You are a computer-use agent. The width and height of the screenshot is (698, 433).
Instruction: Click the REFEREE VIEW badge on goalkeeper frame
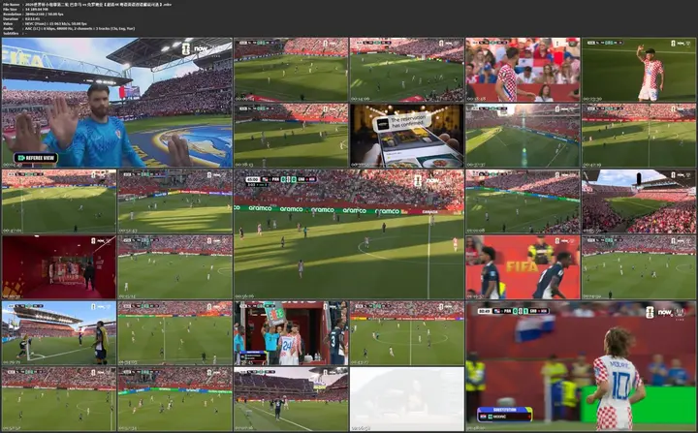coord(36,158)
